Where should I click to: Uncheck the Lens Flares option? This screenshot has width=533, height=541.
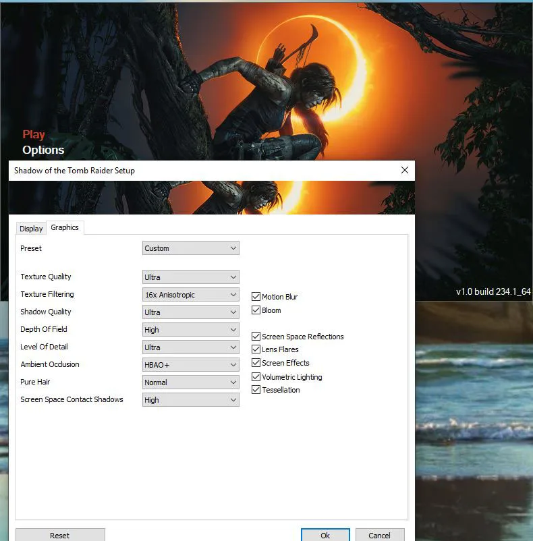(x=256, y=349)
